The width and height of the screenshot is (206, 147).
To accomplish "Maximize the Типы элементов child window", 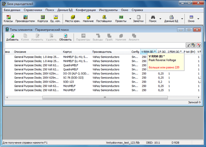I will coord(189,30).
